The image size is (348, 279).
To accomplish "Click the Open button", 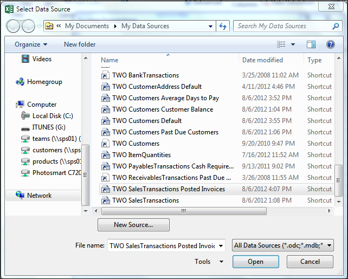I will pyautogui.click(x=255, y=262).
